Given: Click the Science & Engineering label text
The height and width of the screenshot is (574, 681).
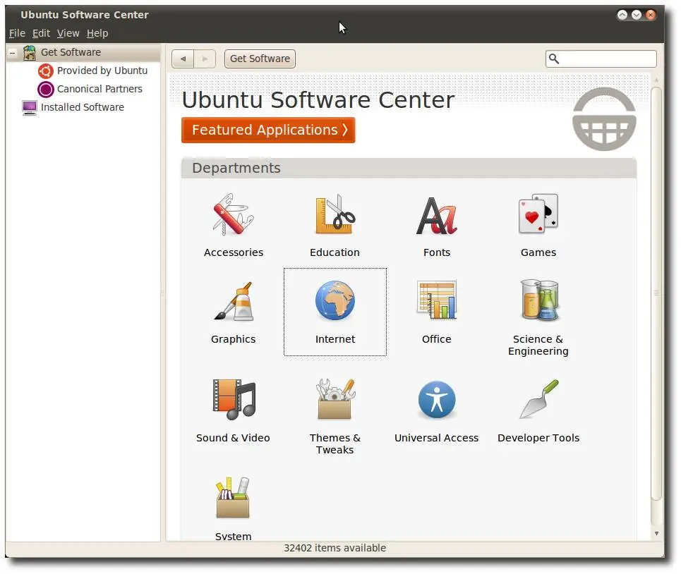Looking at the screenshot, I should (x=538, y=345).
